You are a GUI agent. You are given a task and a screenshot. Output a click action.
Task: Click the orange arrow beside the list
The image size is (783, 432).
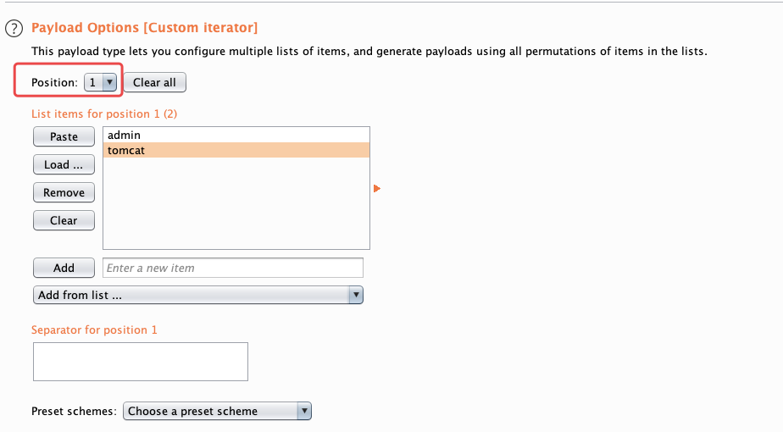tap(377, 188)
